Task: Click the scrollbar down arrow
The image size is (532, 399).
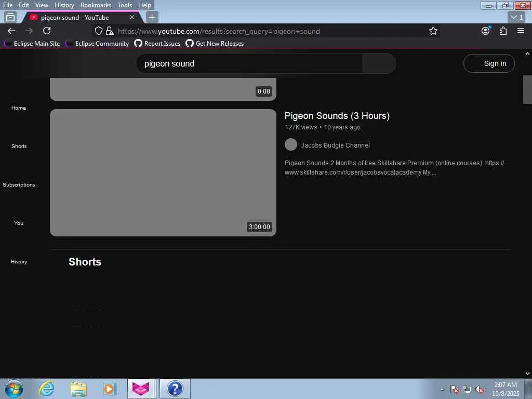Action: pyautogui.click(x=527, y=374)
